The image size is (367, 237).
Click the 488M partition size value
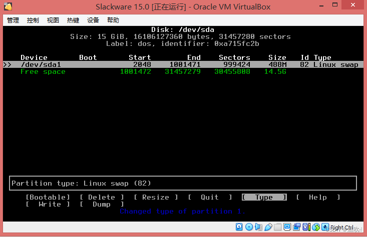tap(277, 65)
